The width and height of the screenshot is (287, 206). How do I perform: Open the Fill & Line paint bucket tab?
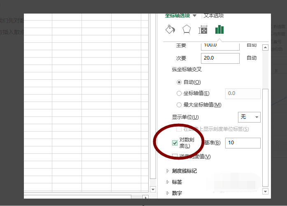point(170,30)
